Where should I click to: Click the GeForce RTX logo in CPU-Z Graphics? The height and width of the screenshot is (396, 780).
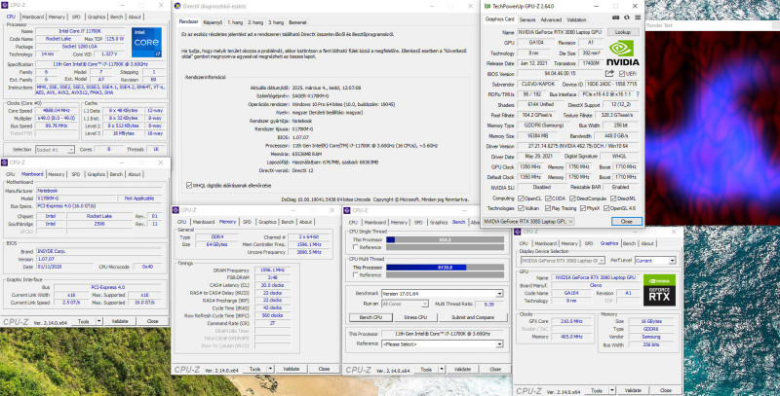[x=660, y=290]
